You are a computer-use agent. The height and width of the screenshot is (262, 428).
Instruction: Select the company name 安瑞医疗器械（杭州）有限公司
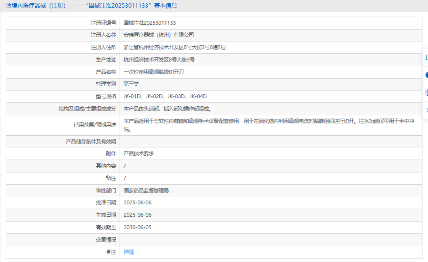tap(159, 35)
